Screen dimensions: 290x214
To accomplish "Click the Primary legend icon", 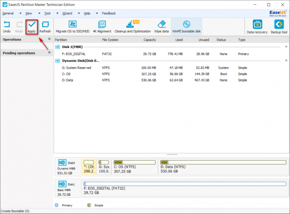I will [57, 205].
